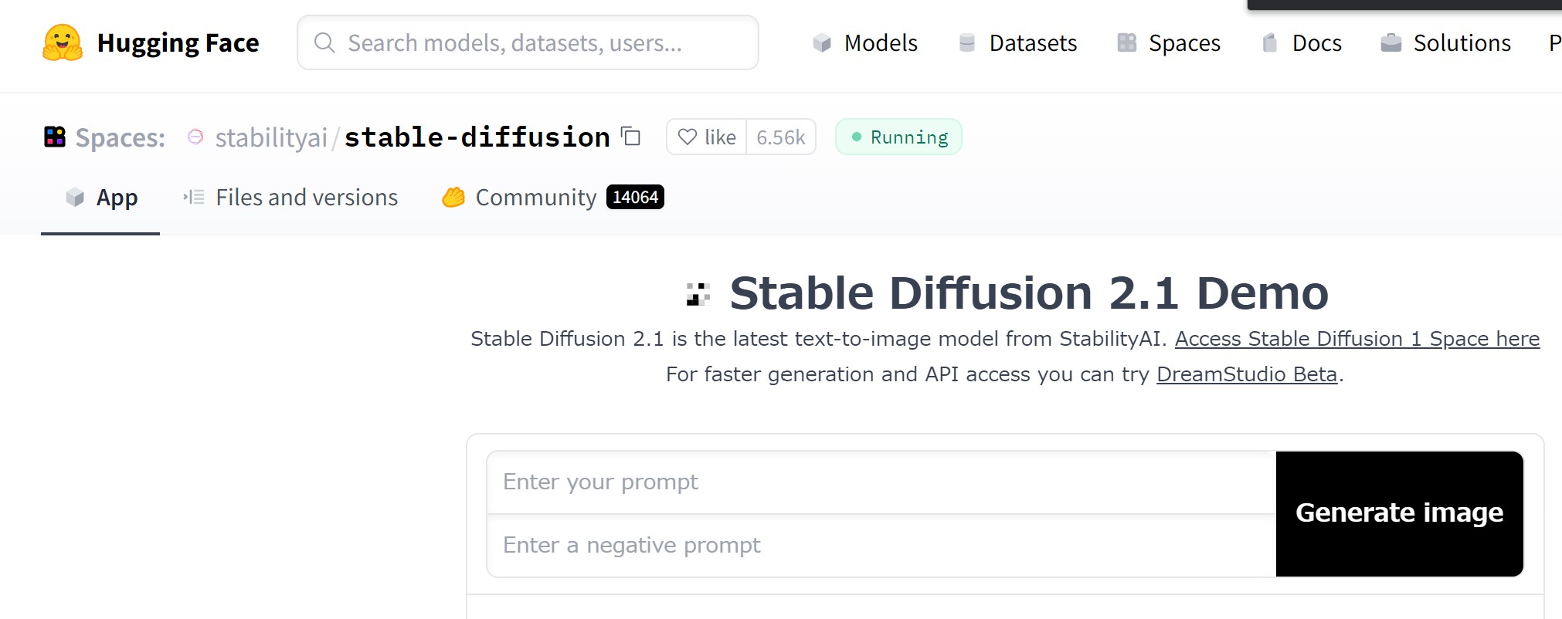Open the DreamStudio Beta link
1562x619 pixels.
(1246, 374)
